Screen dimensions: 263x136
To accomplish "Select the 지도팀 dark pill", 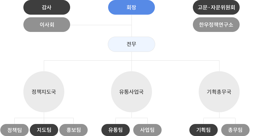I will [x=44, y=130].
